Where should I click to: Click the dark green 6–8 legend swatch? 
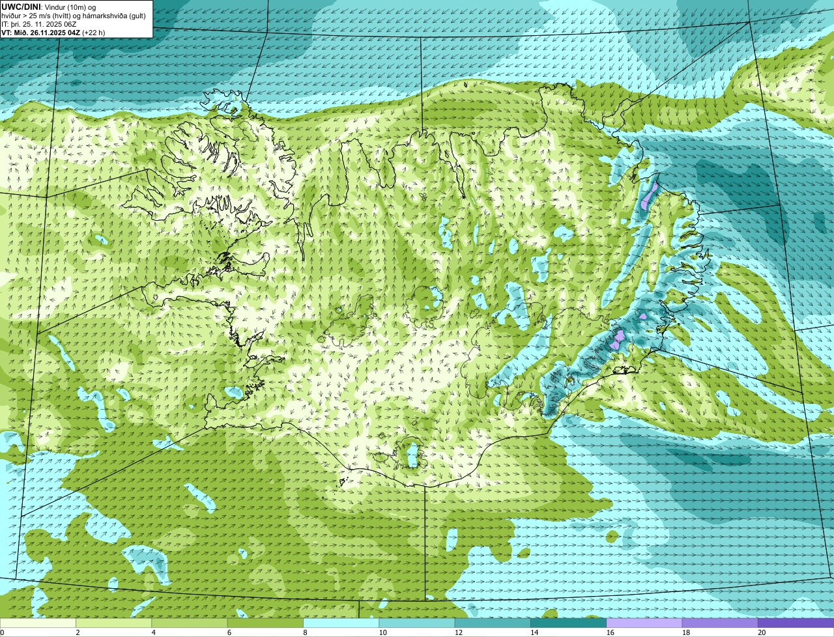[x=265, y=623]
